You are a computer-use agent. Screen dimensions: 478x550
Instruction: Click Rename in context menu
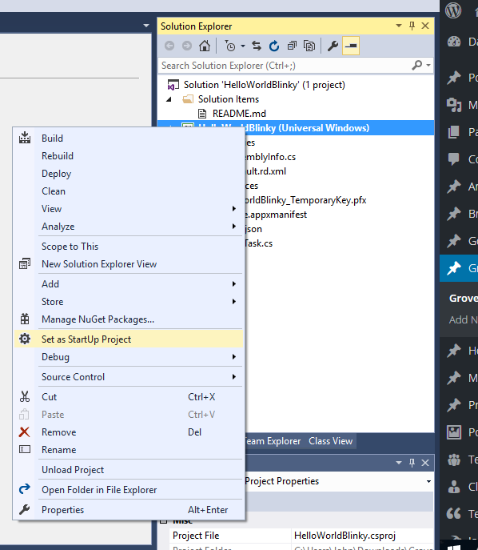128,450
